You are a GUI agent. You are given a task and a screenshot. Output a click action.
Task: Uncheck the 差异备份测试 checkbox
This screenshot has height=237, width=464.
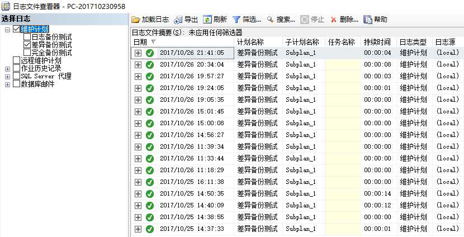tap(27, 45)
